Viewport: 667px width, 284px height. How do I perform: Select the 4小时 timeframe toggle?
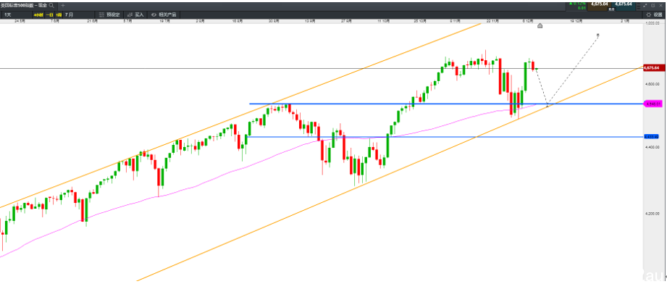click(38, 14)
